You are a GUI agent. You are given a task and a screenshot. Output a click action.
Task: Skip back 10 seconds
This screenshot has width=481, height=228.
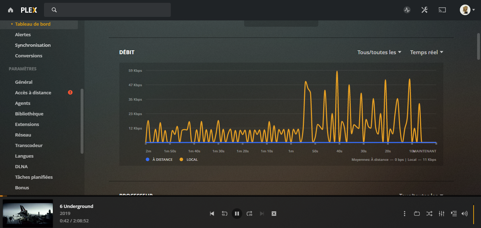coord(224,214)
